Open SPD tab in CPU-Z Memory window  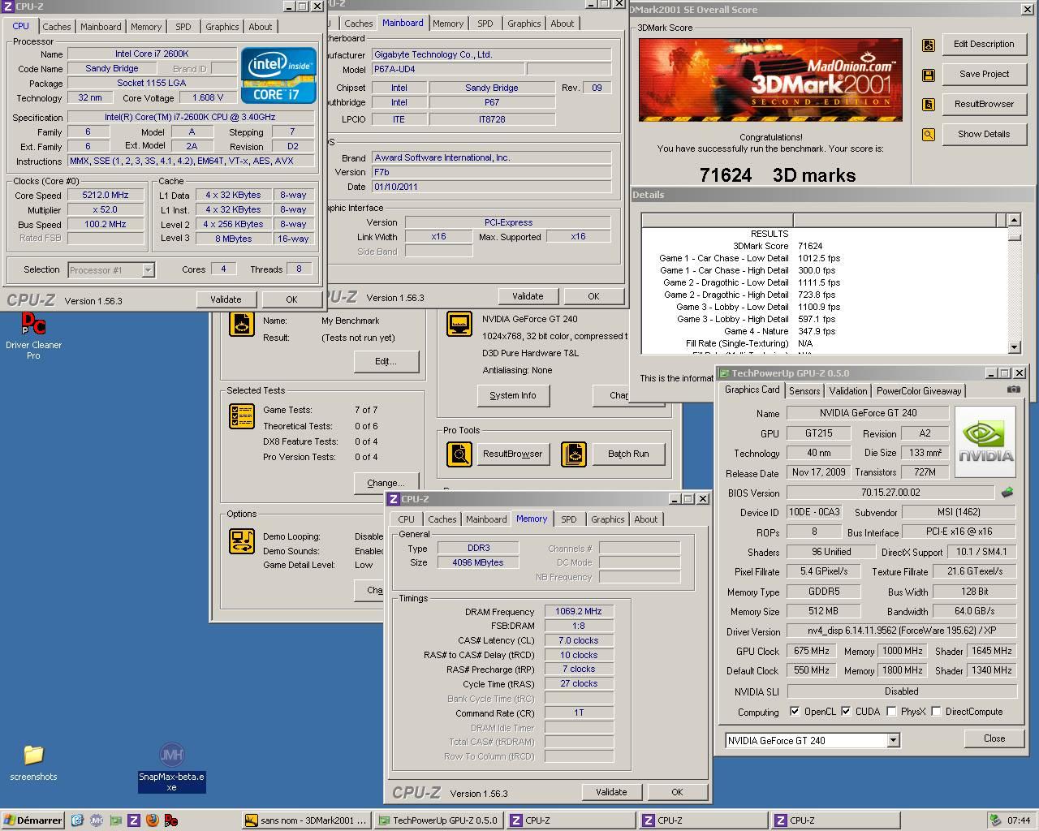pos(569,519)
